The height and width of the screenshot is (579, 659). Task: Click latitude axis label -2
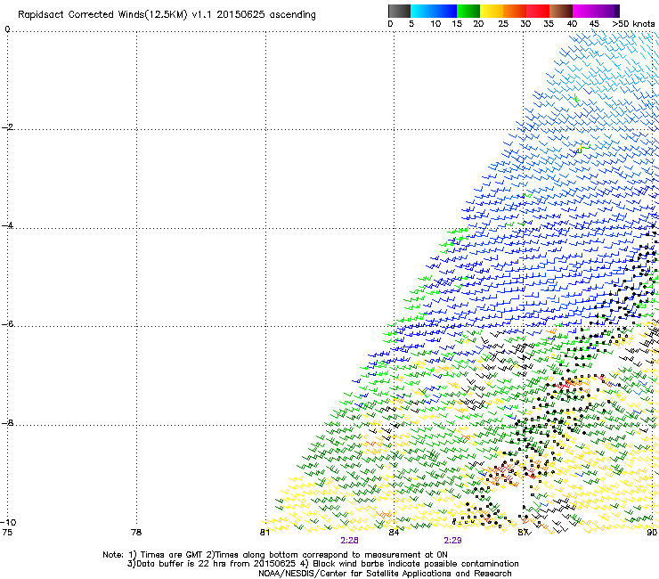point(7,127)
